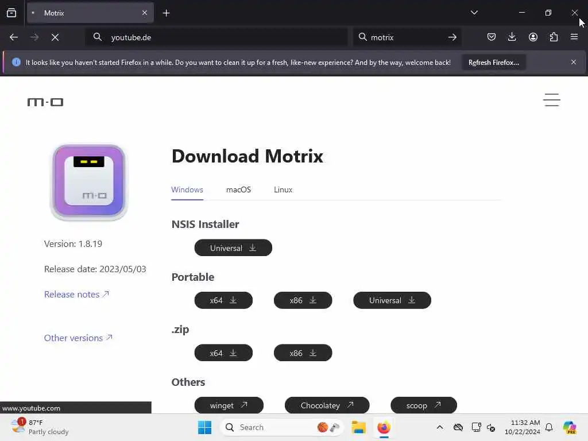Open the extensions puzzle icon
Screen dimensions: 588x441
554,37
